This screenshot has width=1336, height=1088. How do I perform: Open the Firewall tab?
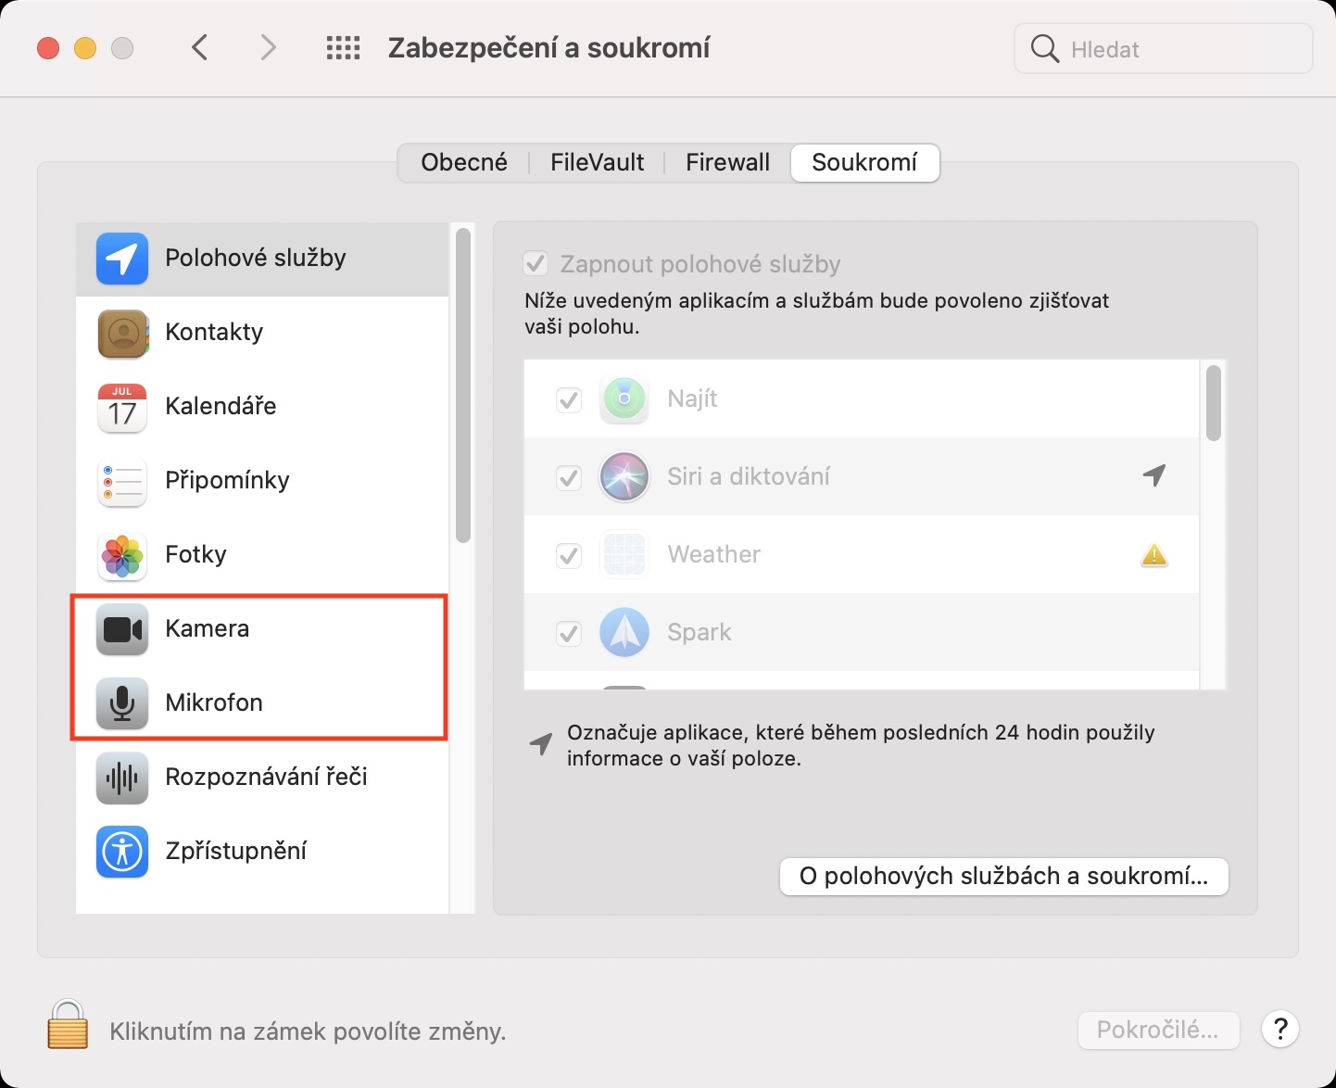(x=727, y=163)
